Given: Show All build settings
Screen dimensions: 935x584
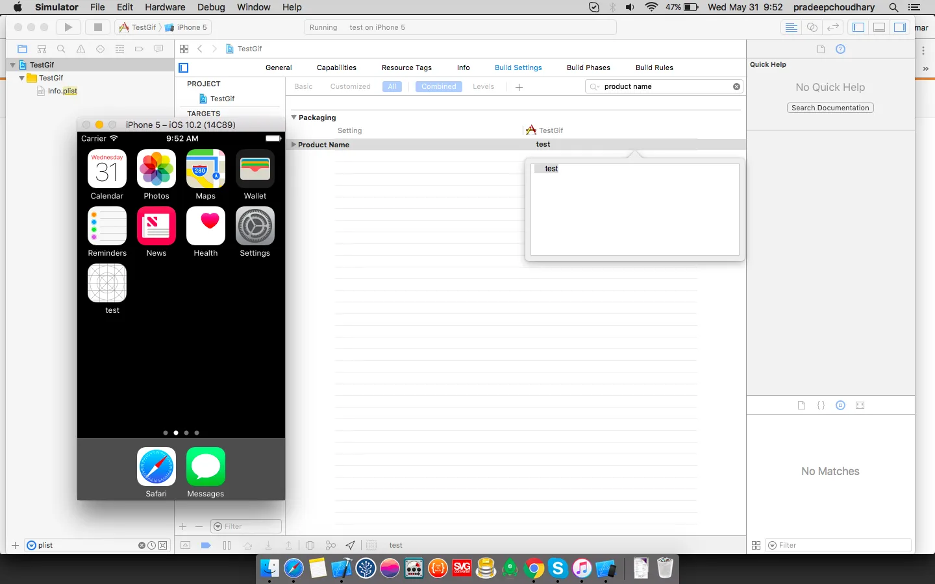Looking at the screenshot, I should pyautogui.click(x=392, y=86).
